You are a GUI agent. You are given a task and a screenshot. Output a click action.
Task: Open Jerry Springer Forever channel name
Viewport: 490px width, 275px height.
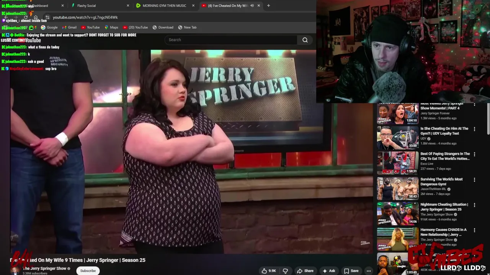pyautogui.click(x=435, y=113)
